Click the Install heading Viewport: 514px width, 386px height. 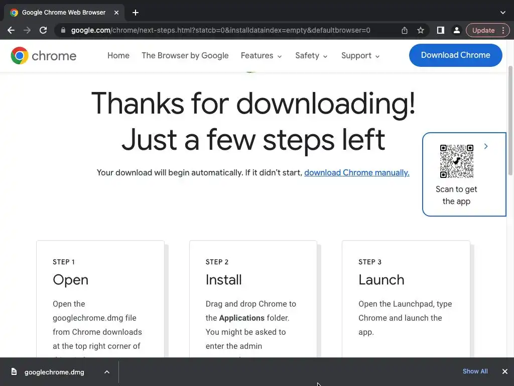[x=223, y=280]
